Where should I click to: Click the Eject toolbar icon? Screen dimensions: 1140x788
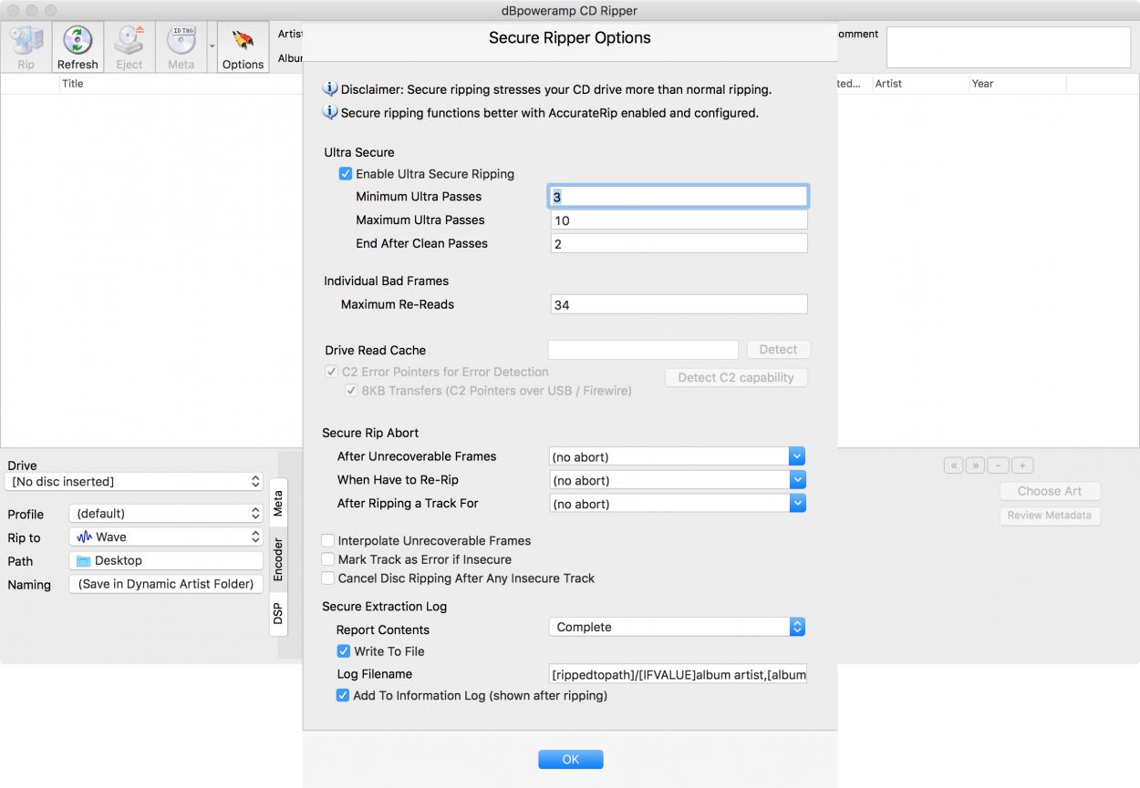pos(129,47)
